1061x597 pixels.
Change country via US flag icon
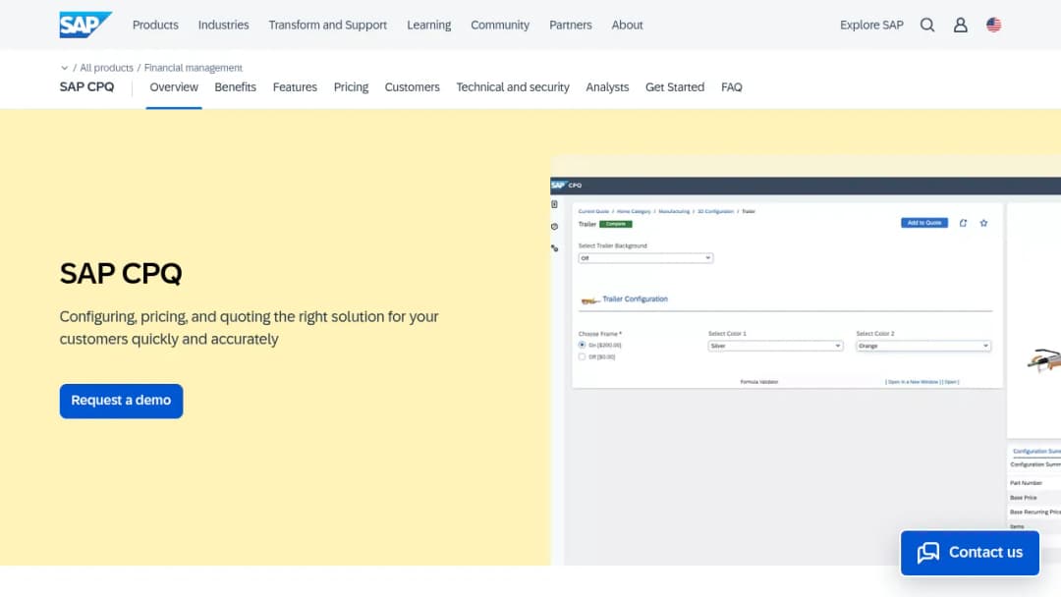[993, 25]
